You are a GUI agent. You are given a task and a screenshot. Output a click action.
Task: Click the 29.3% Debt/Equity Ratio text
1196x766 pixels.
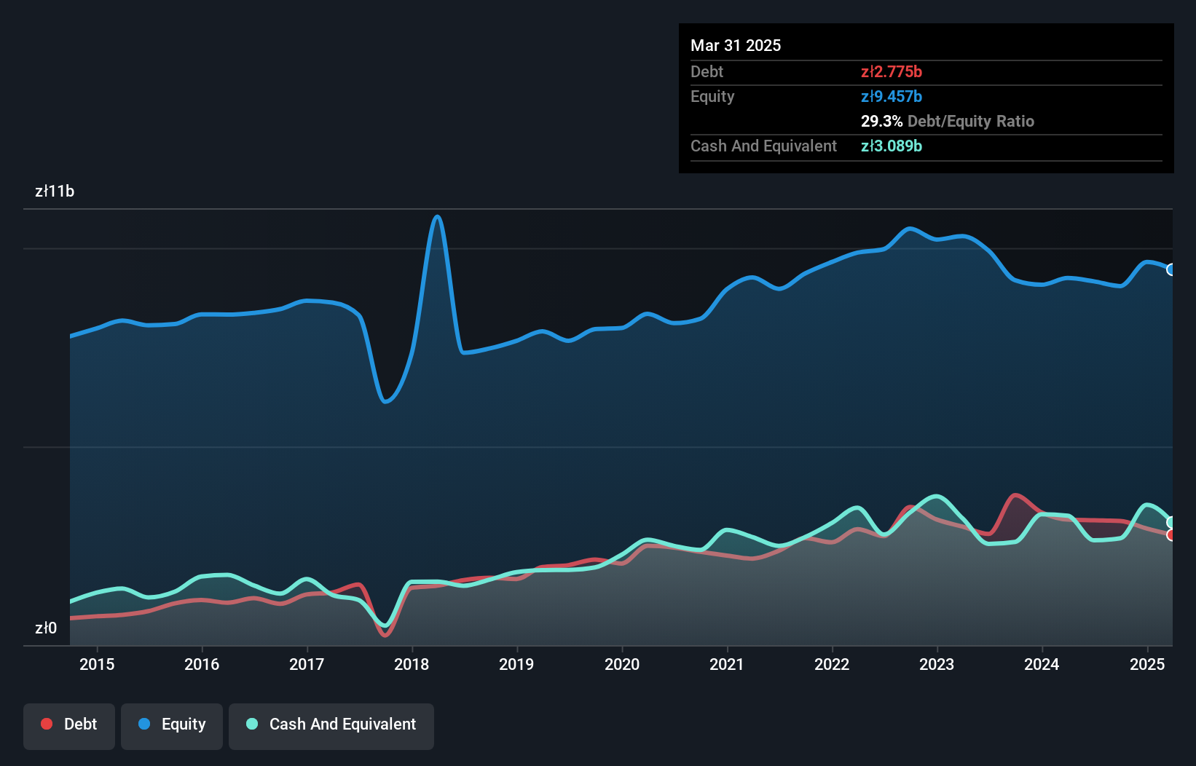click(948, 121)
